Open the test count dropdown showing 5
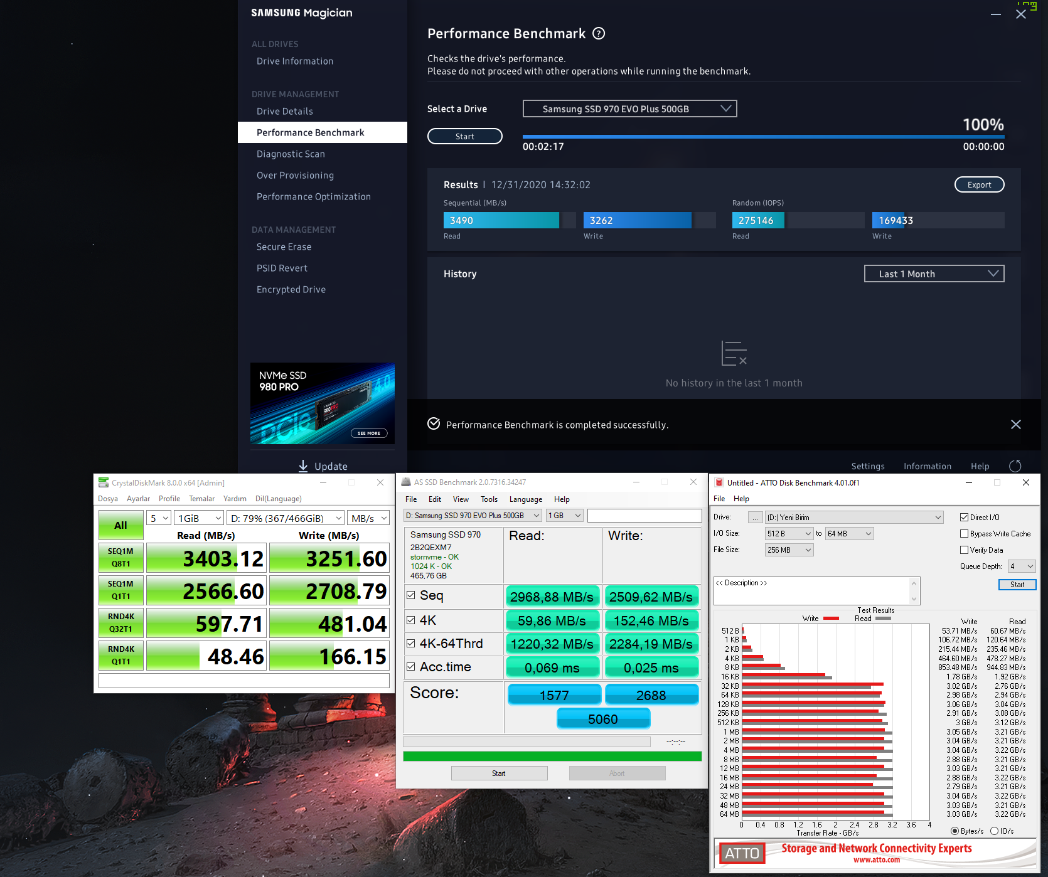 coord(159,518)
